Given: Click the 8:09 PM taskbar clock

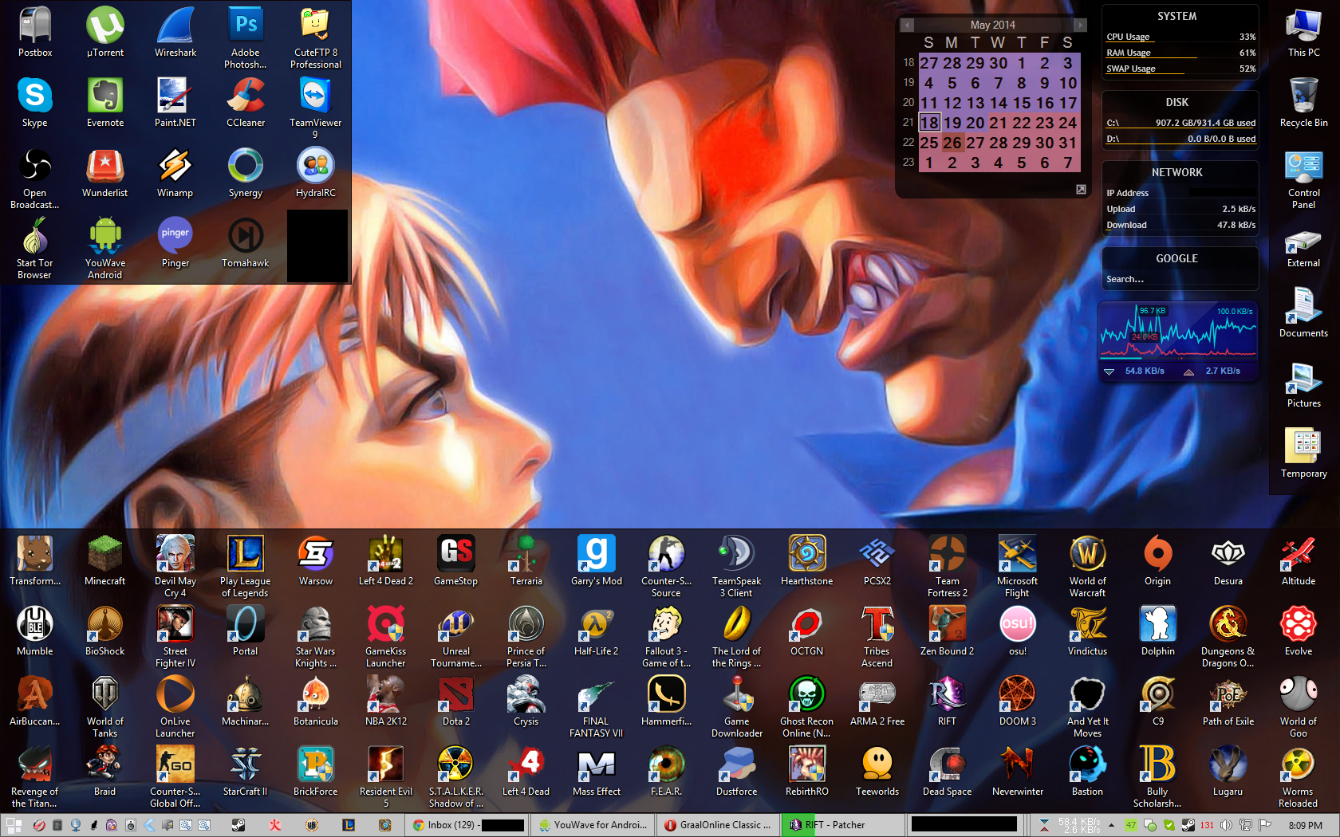Looking at the screenshot, I should 1305,825.
